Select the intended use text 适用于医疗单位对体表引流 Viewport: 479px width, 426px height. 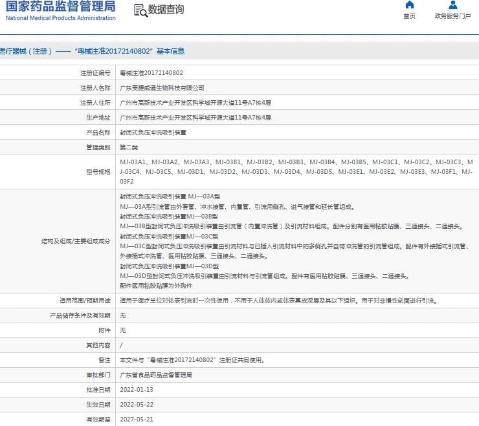[279, 301]
